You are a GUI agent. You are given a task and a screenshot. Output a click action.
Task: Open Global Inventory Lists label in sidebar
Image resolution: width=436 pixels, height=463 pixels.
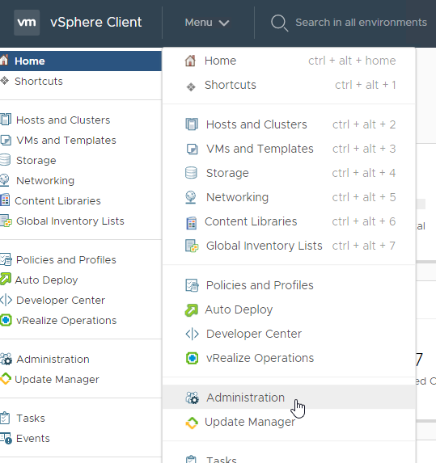click(x=70, y=221)
